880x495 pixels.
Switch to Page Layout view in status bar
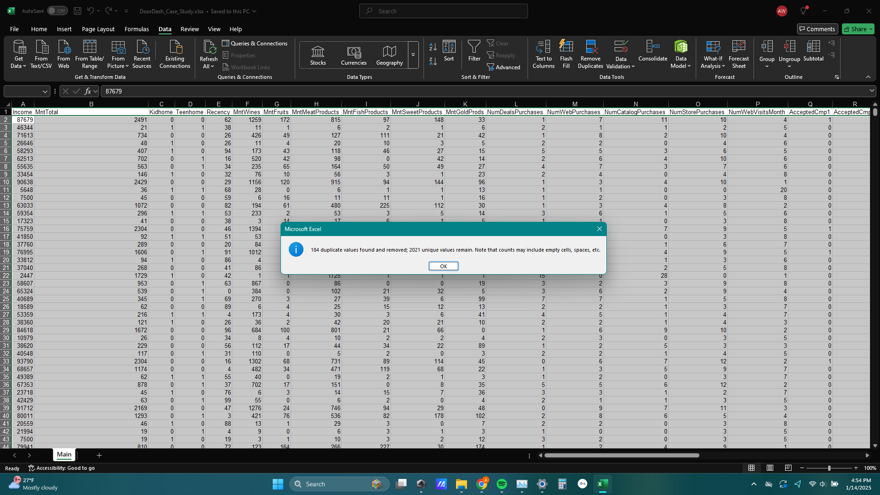click(x=770, y=468)
